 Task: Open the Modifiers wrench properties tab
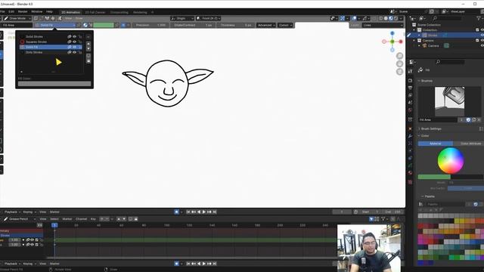410,136
